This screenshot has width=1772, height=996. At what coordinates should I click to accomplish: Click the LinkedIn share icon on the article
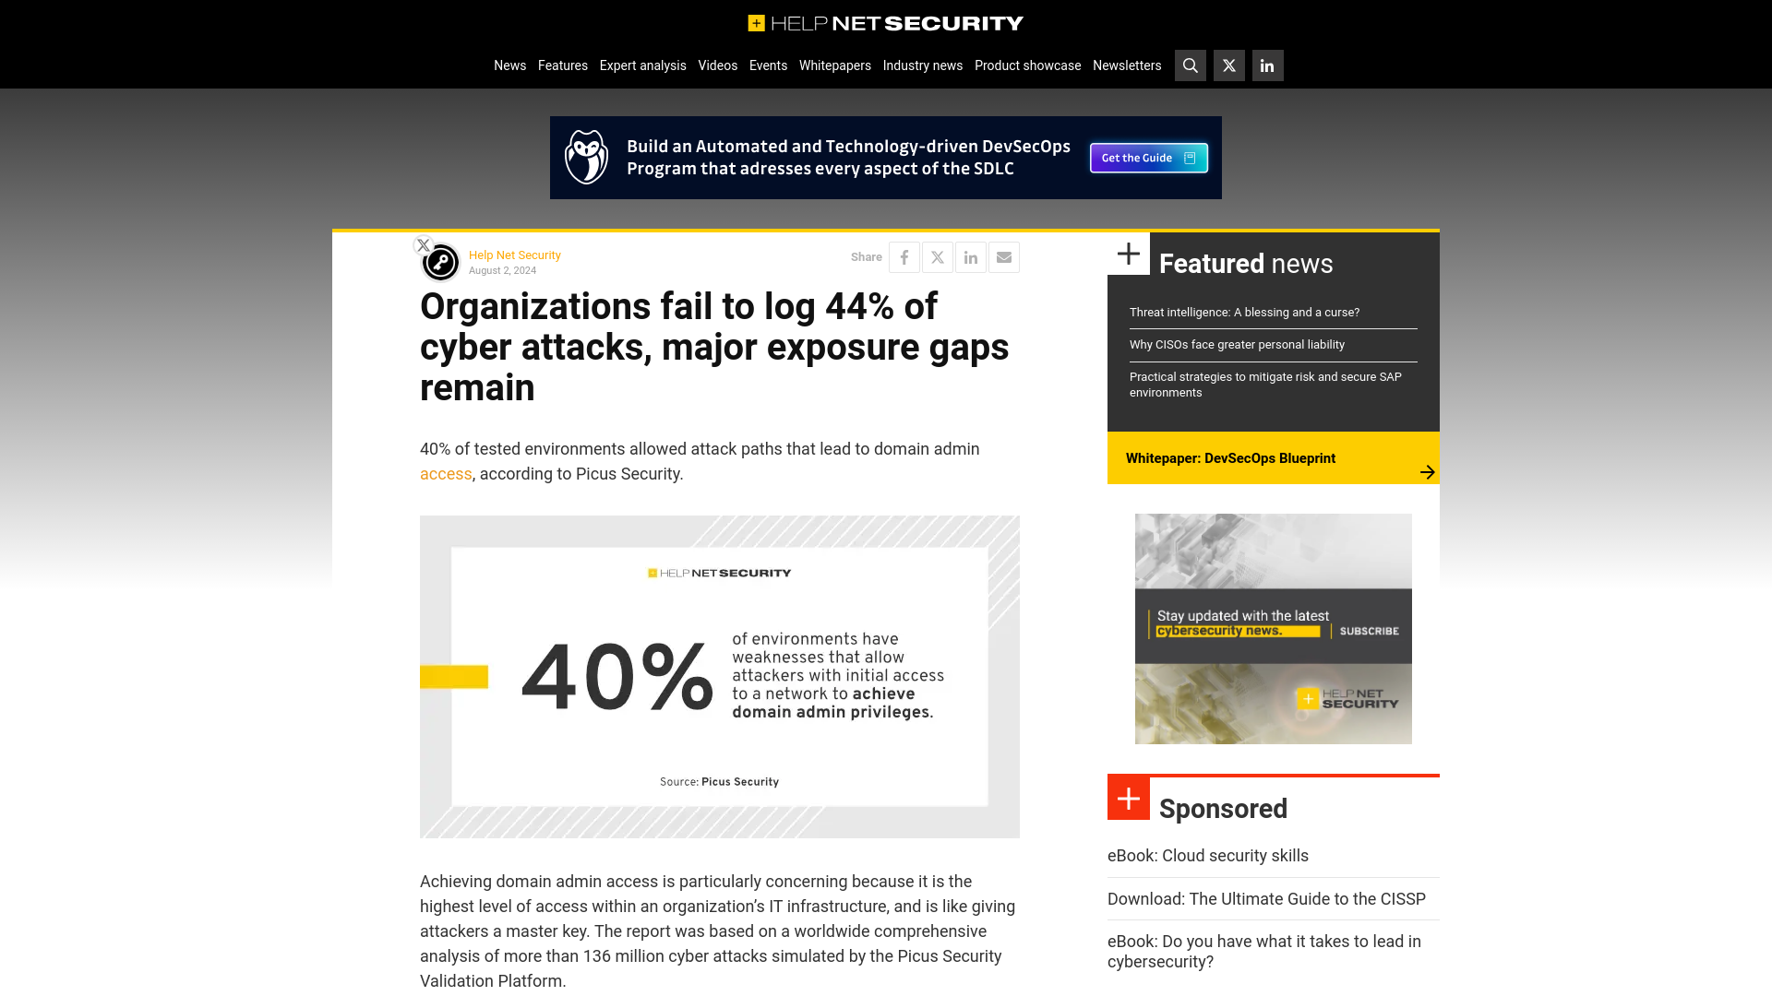pos(970,256)
